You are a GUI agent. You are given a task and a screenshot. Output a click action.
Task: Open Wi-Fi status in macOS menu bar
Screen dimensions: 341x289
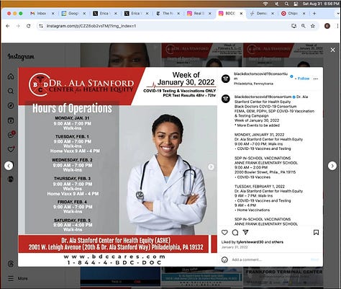tap(265, 4)
